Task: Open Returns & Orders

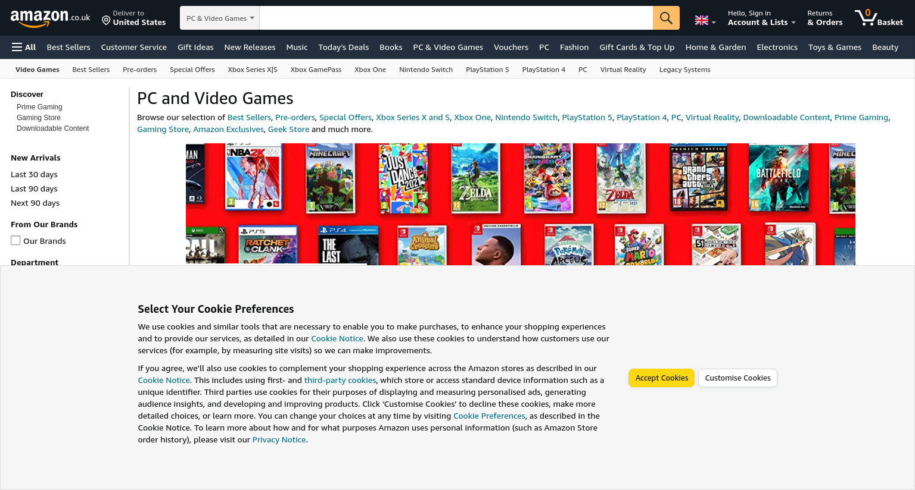Action: 824,18
